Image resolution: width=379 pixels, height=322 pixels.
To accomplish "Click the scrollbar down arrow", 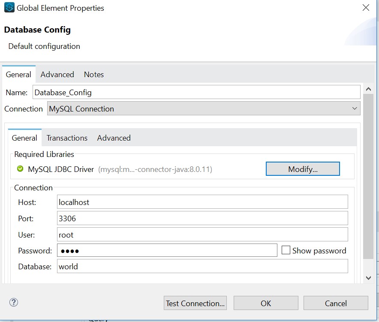I will (x=368, y=278).
